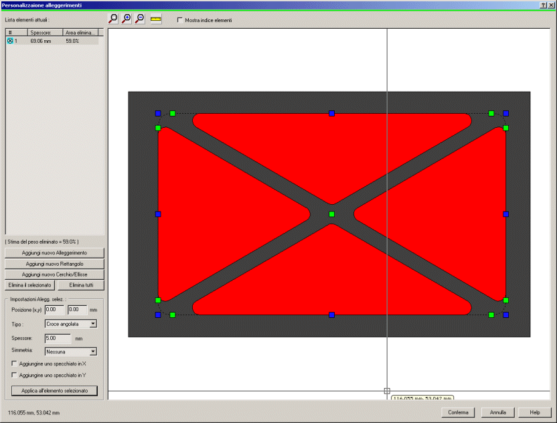Select the green handle above bottom-left blue corner
This screenshot has width=557, height=423.
coord(158,300)
